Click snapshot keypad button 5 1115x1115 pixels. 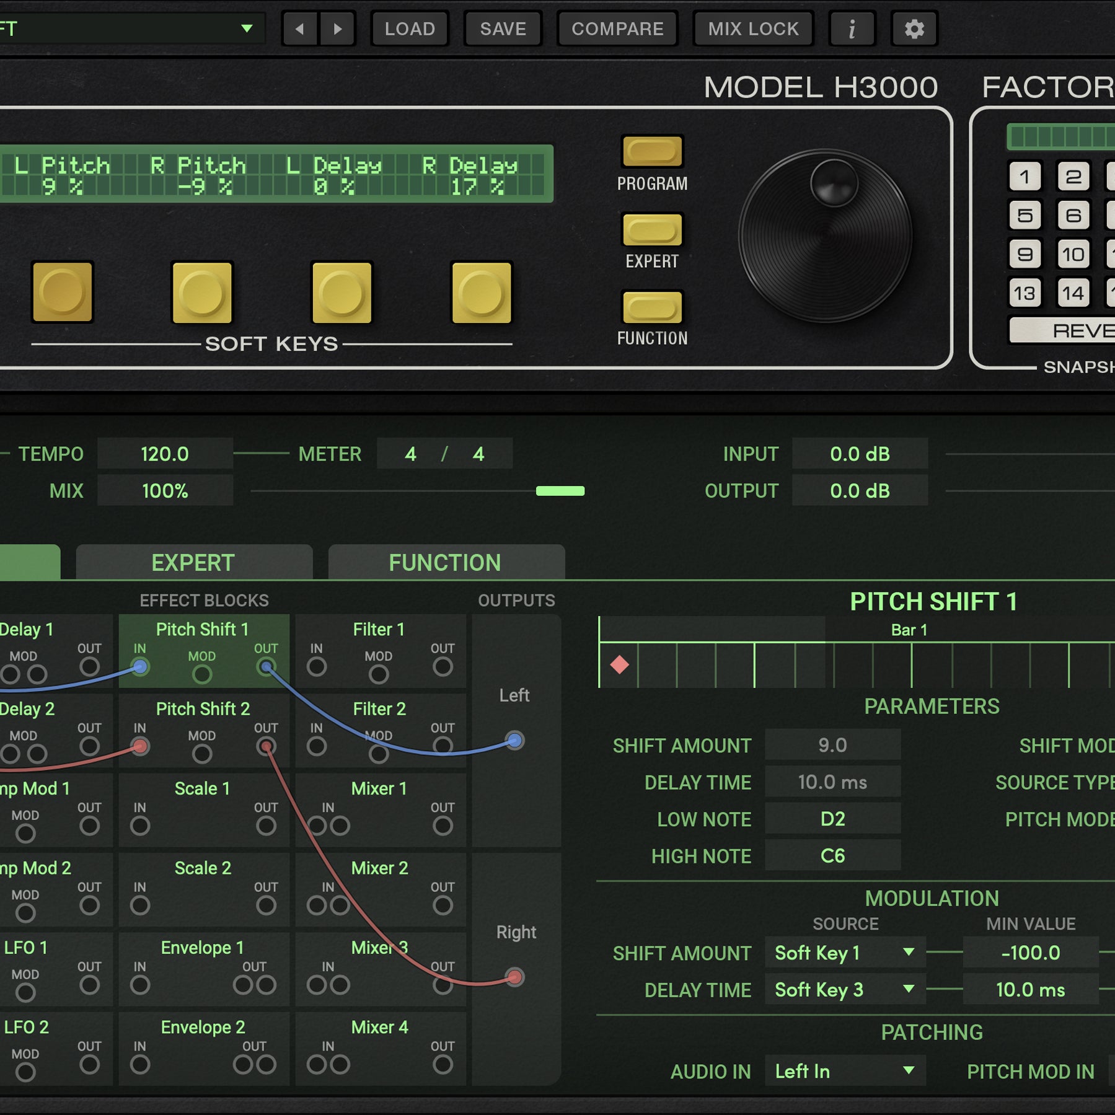pyautogui.click(x=1025, y=215)
